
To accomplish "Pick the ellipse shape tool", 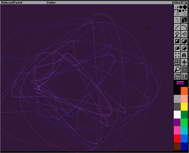I will [x=177, y=48].
